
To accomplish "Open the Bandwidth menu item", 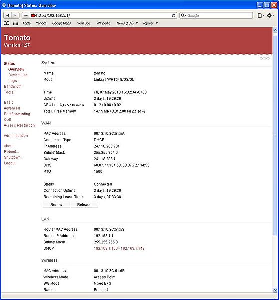I will [x=13, y=86].
